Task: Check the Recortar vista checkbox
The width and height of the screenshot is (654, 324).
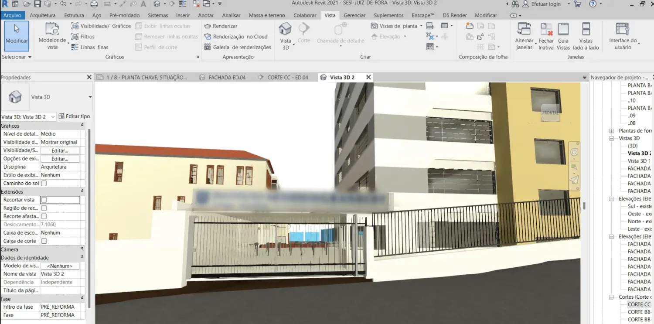Action: (x=44, y=200)
